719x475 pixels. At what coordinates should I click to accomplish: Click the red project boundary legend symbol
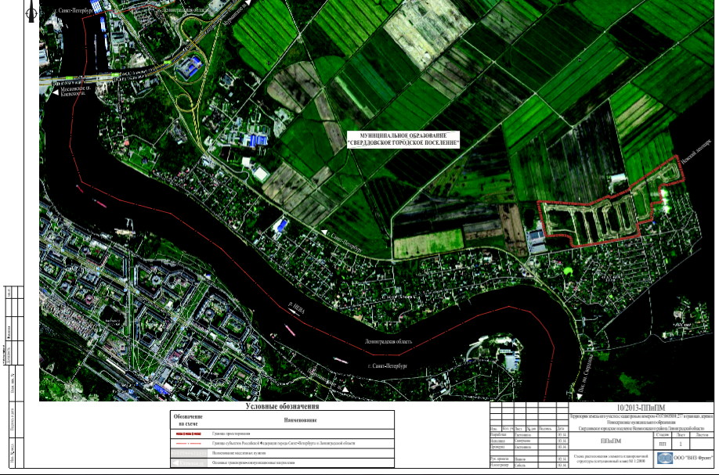[x=186, y=433]
